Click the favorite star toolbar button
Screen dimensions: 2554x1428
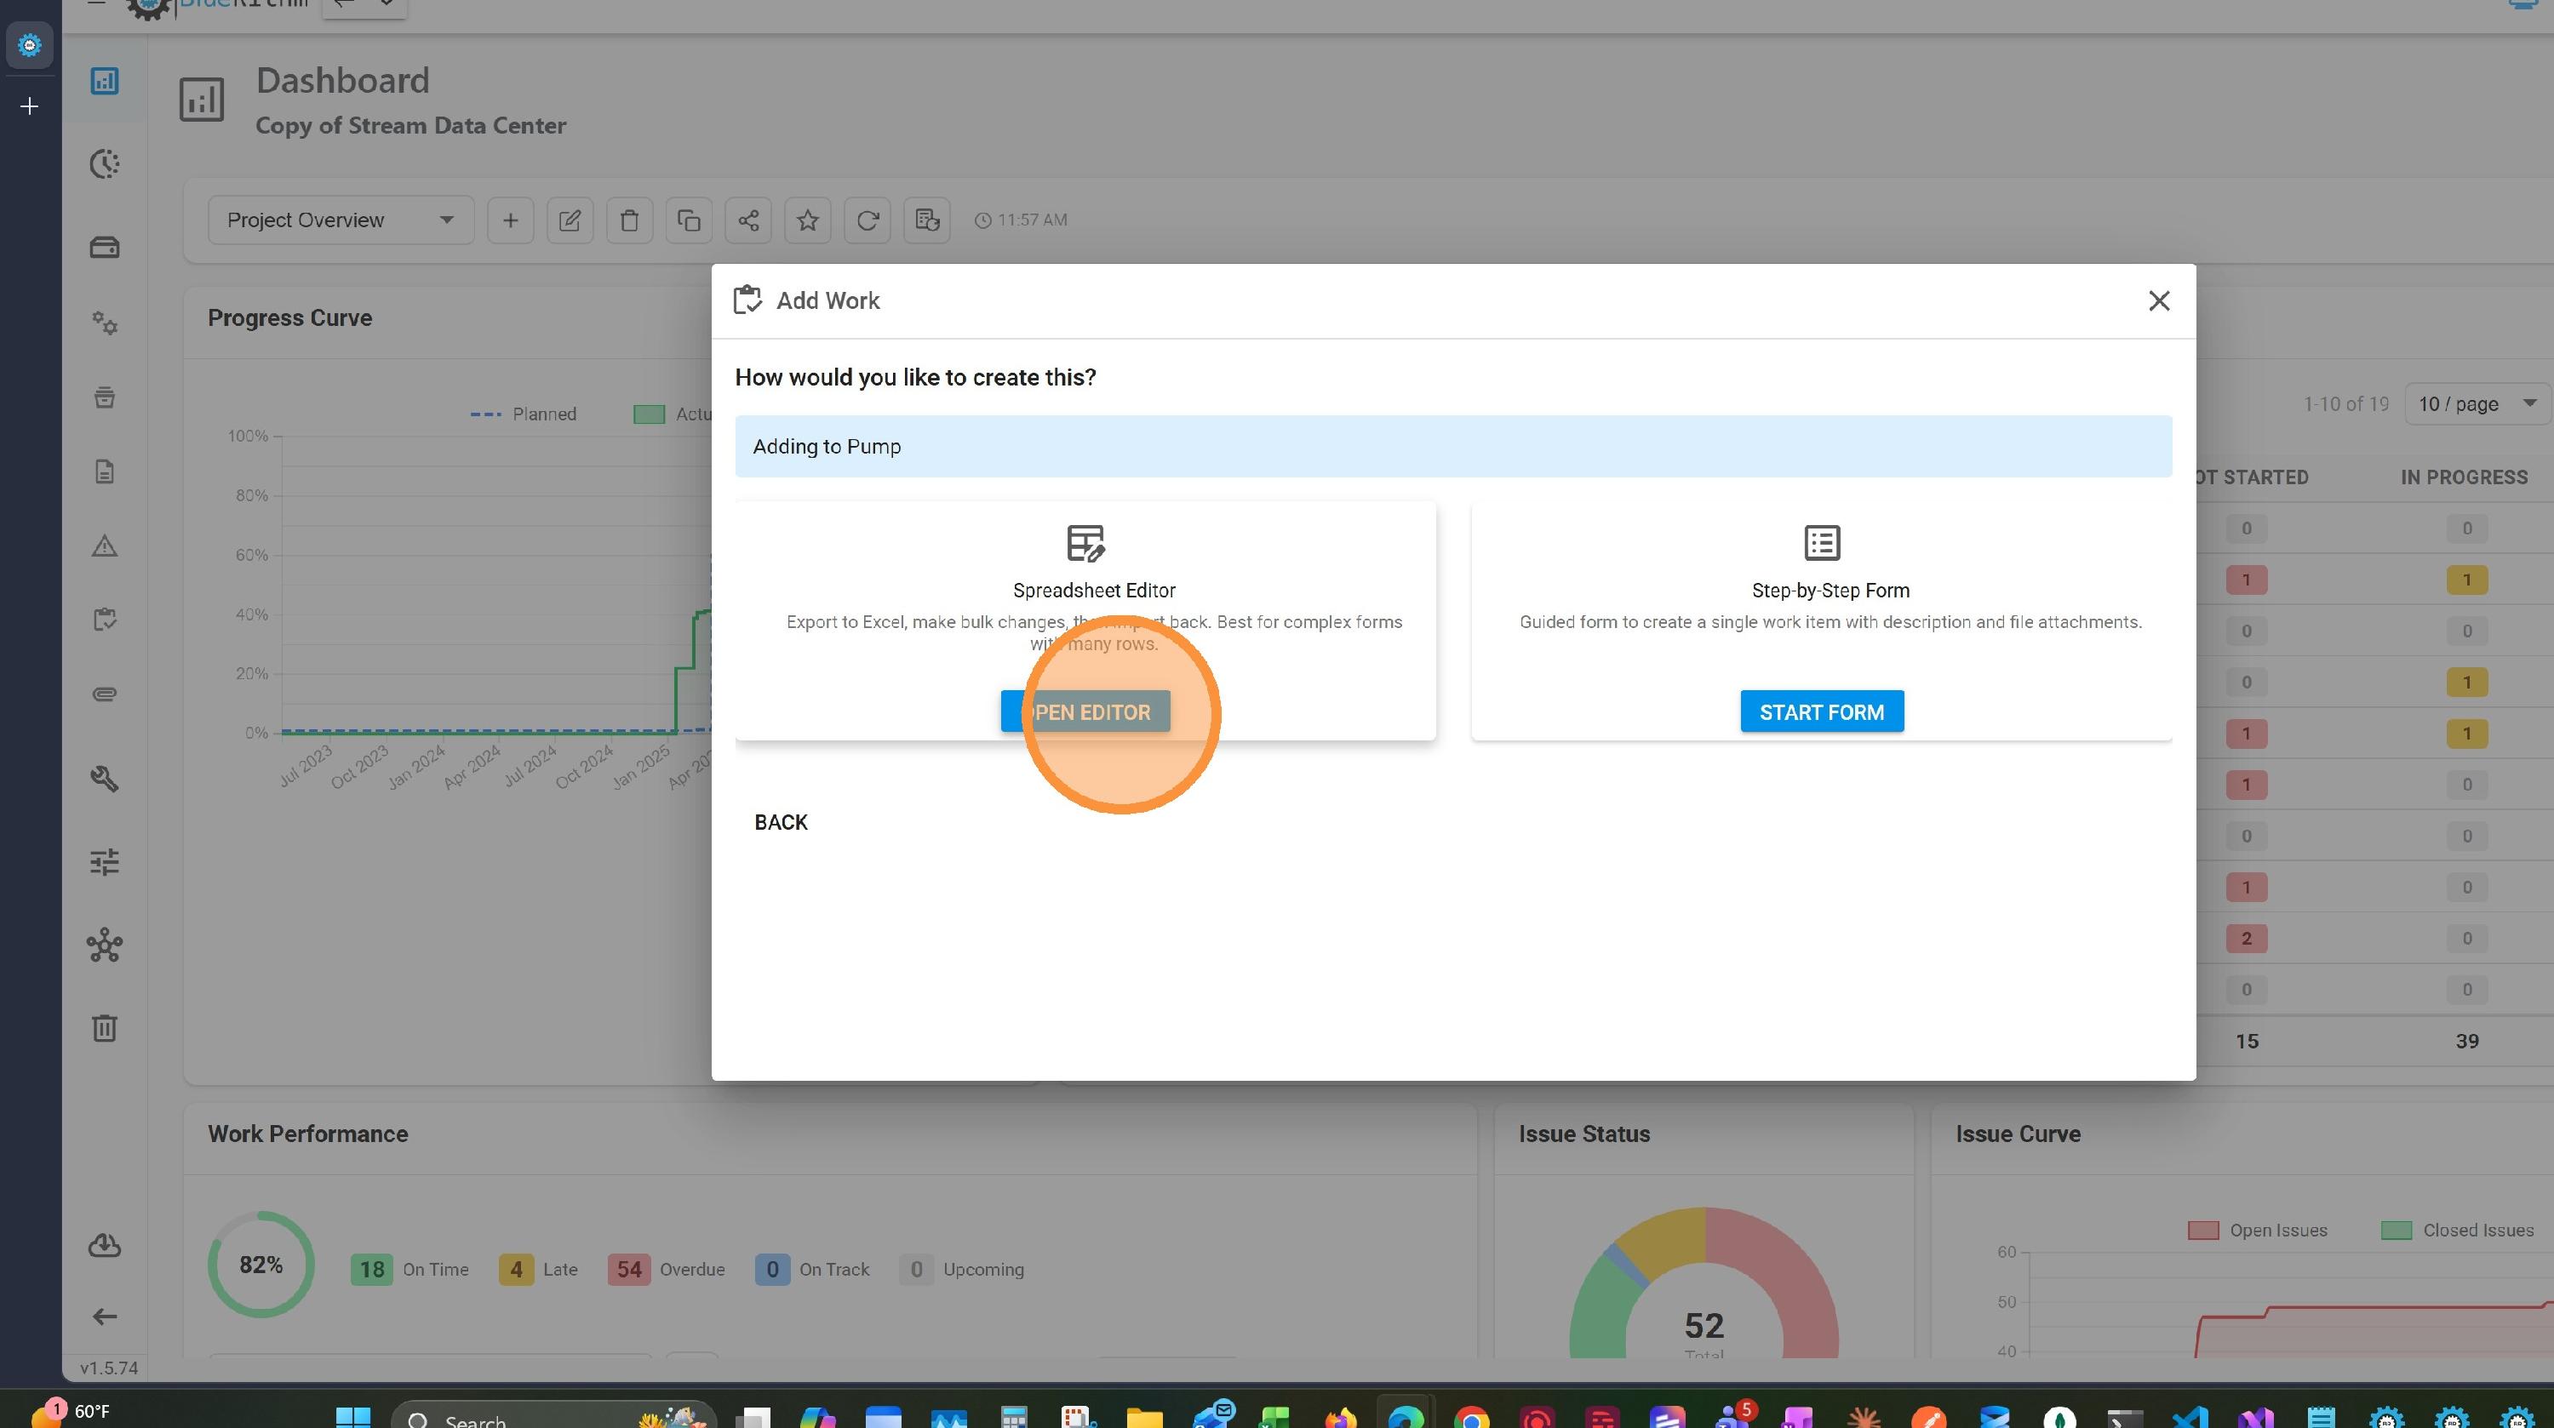click(807, 220)
